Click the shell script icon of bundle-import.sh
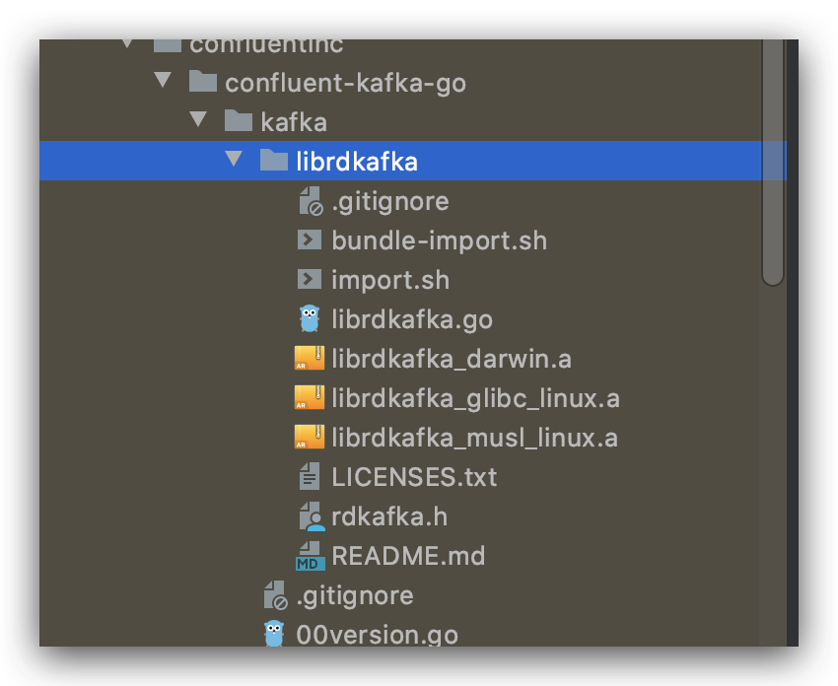Image resolution: width=838 pixels, height=686 pixels. (310, 240)
